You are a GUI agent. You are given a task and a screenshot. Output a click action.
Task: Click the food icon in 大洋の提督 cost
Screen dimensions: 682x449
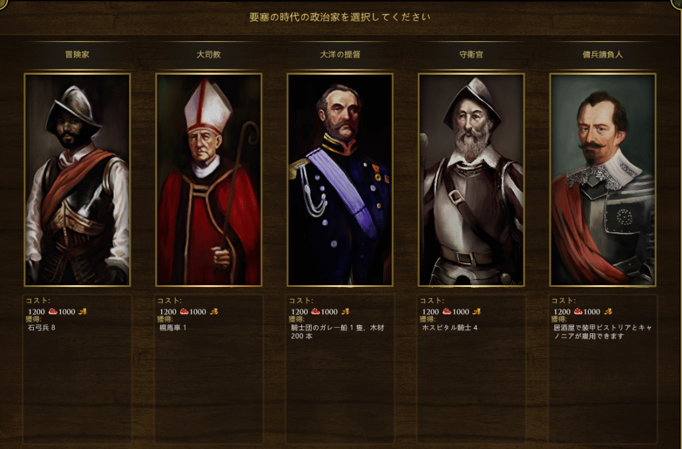point(315,312)
